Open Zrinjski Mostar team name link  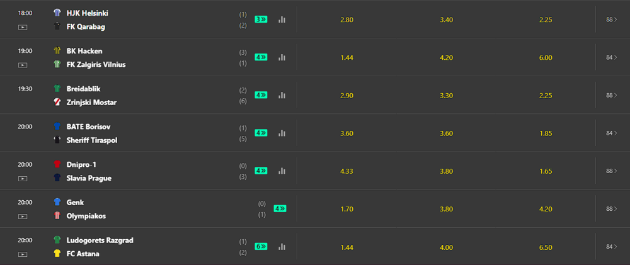(x=91, y=103)
